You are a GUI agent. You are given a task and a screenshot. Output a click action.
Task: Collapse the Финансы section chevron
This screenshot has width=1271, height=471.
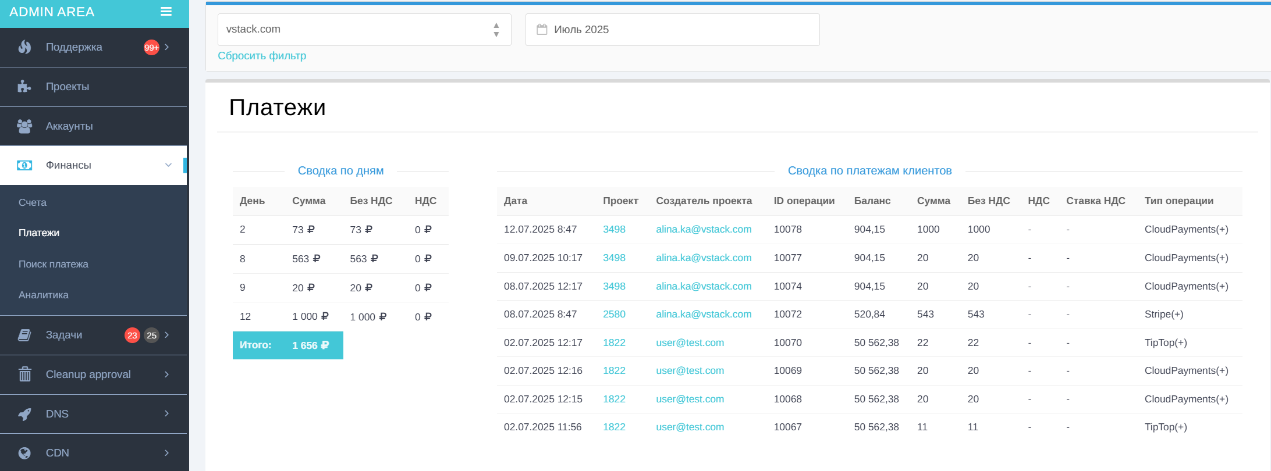coord(168,165)
